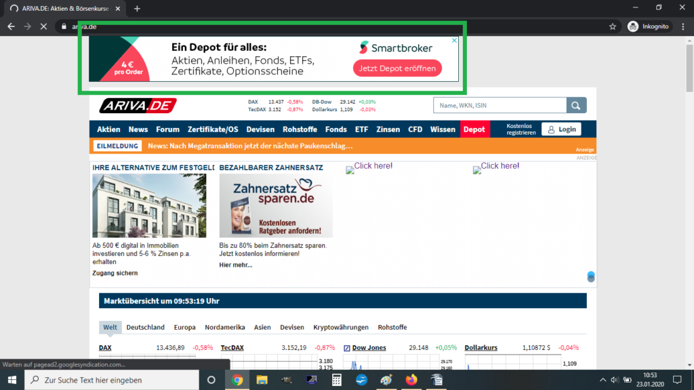Click the Inkognito profile icon
This screenshot has height=390, width=694.
coord(633,26)
